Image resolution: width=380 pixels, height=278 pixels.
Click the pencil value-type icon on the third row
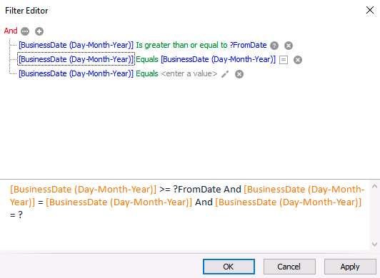225,74
